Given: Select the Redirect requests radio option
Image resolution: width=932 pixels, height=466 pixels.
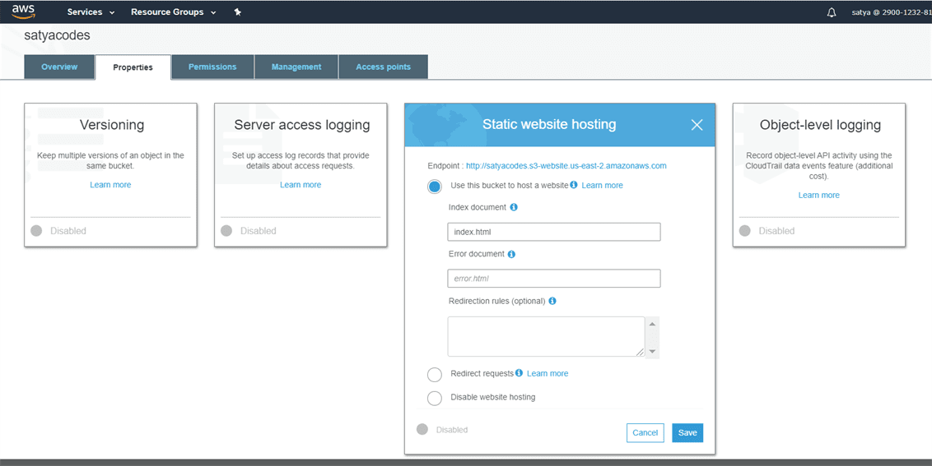Looking at the screenshot, I should coord(435,375).
